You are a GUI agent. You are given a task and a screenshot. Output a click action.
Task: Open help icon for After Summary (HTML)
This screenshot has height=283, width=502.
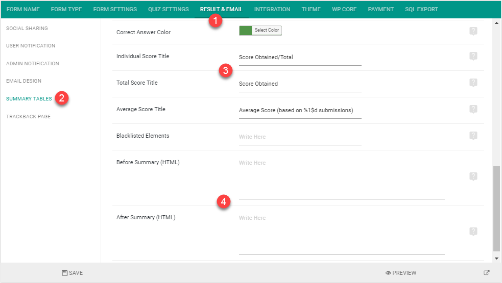pos(473,231)
